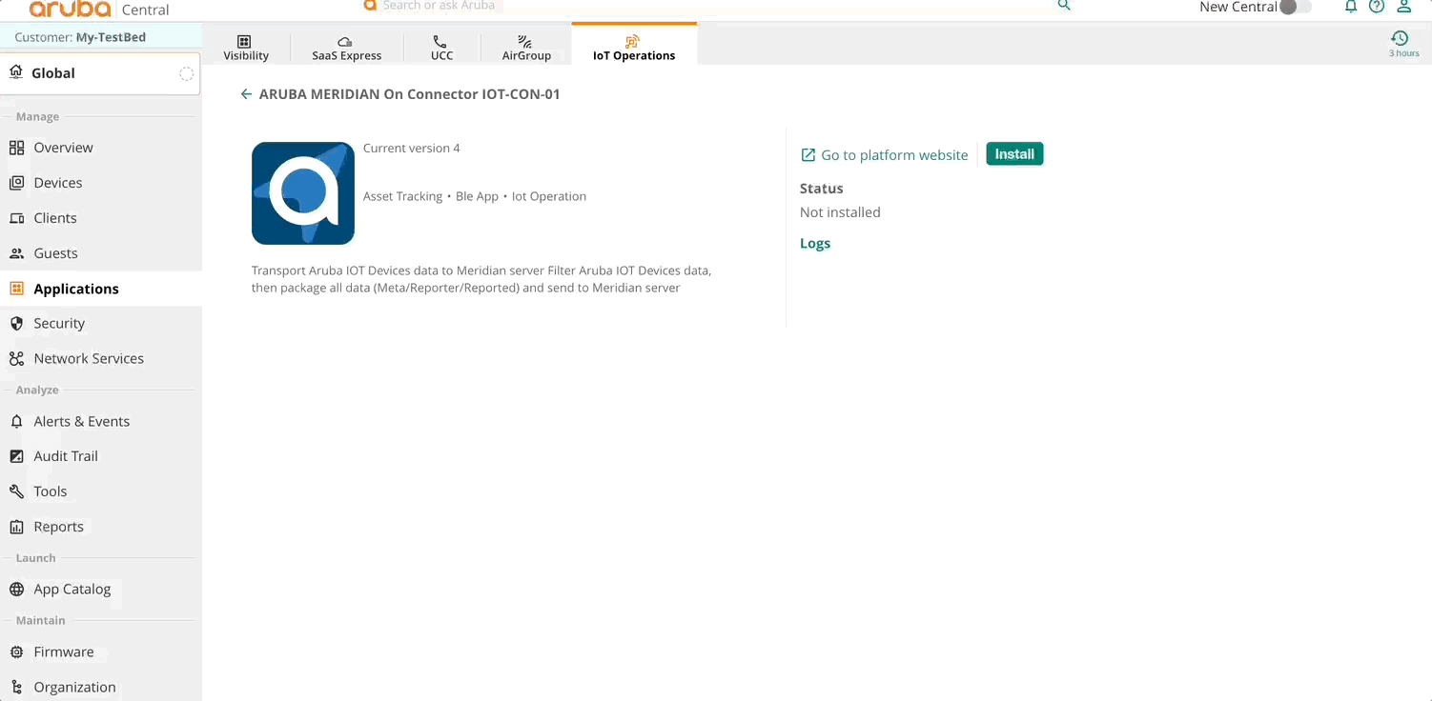The height and width of the screenshot is (701, 1432).
Task: Click the Go to platform website link
Action: pyautogui.click(x=894, y=155)
